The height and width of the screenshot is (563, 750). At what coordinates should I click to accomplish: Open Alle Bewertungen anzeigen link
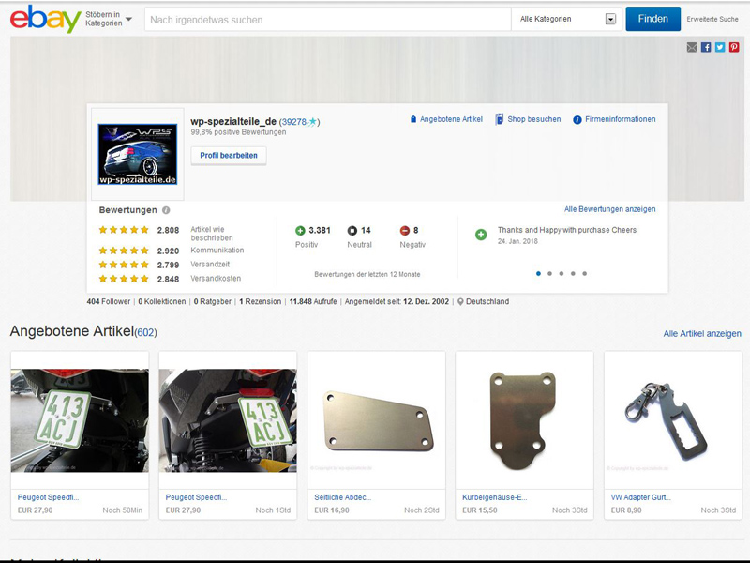[610, 209]
